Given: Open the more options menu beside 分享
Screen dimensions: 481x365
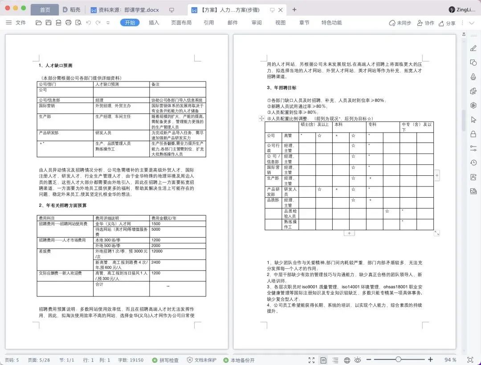Looking at the screenshot, I should tap(463, 23).
